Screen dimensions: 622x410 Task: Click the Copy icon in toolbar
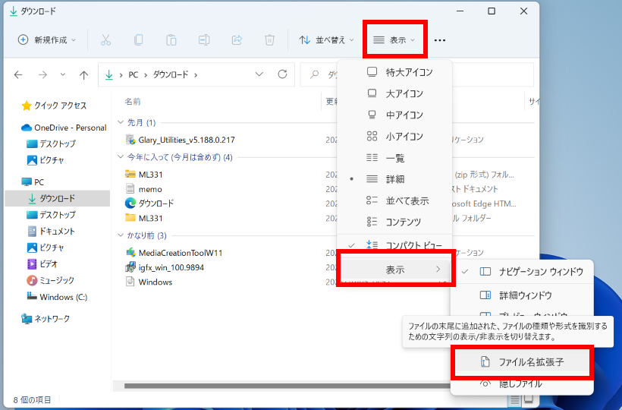tap(139, 39)
